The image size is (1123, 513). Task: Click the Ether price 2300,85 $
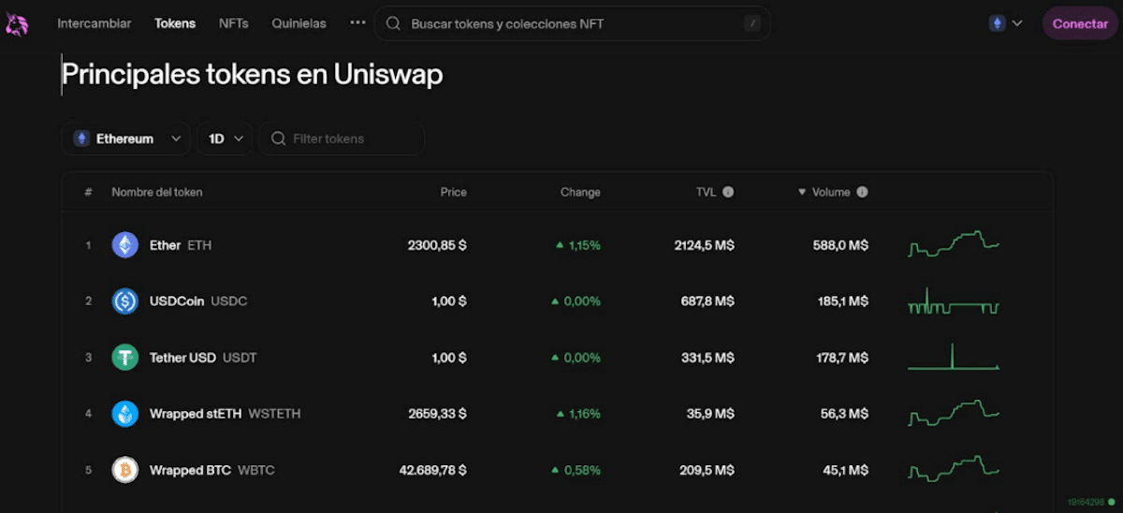(437, 245)
